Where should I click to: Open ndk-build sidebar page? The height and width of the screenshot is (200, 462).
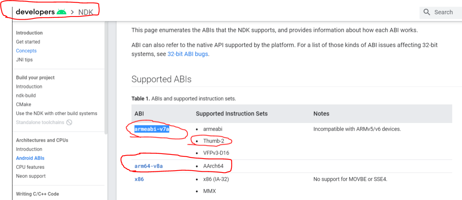pyautogui.click(x=26, y=95)
